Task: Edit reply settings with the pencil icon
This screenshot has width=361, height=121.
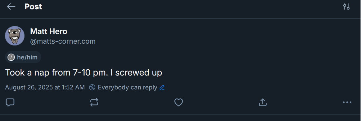Action: (162, 88)
